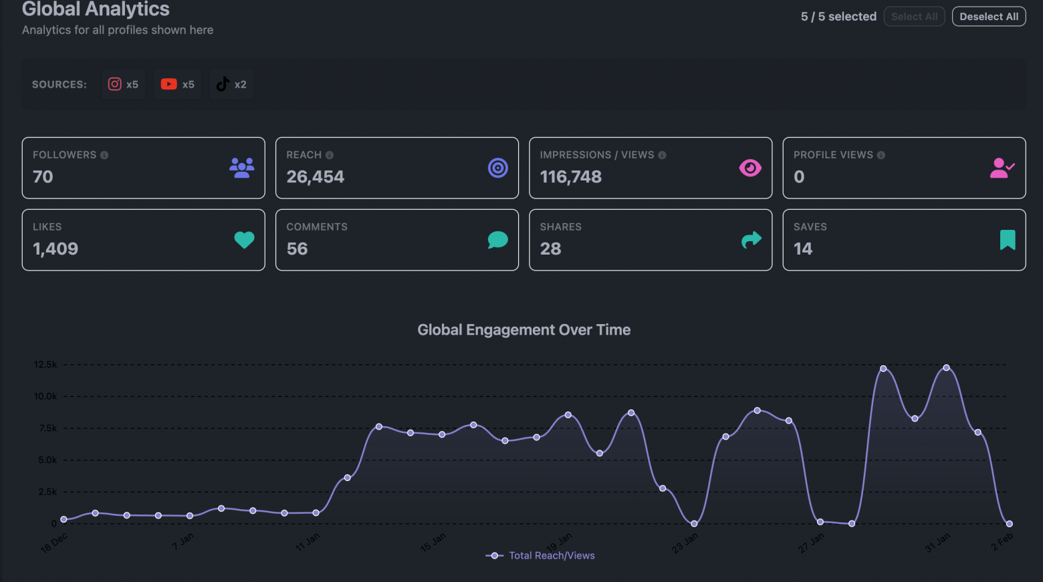1043x582 pixels.
Task: Click the Reach target icon
Action: tap(497, 168)
